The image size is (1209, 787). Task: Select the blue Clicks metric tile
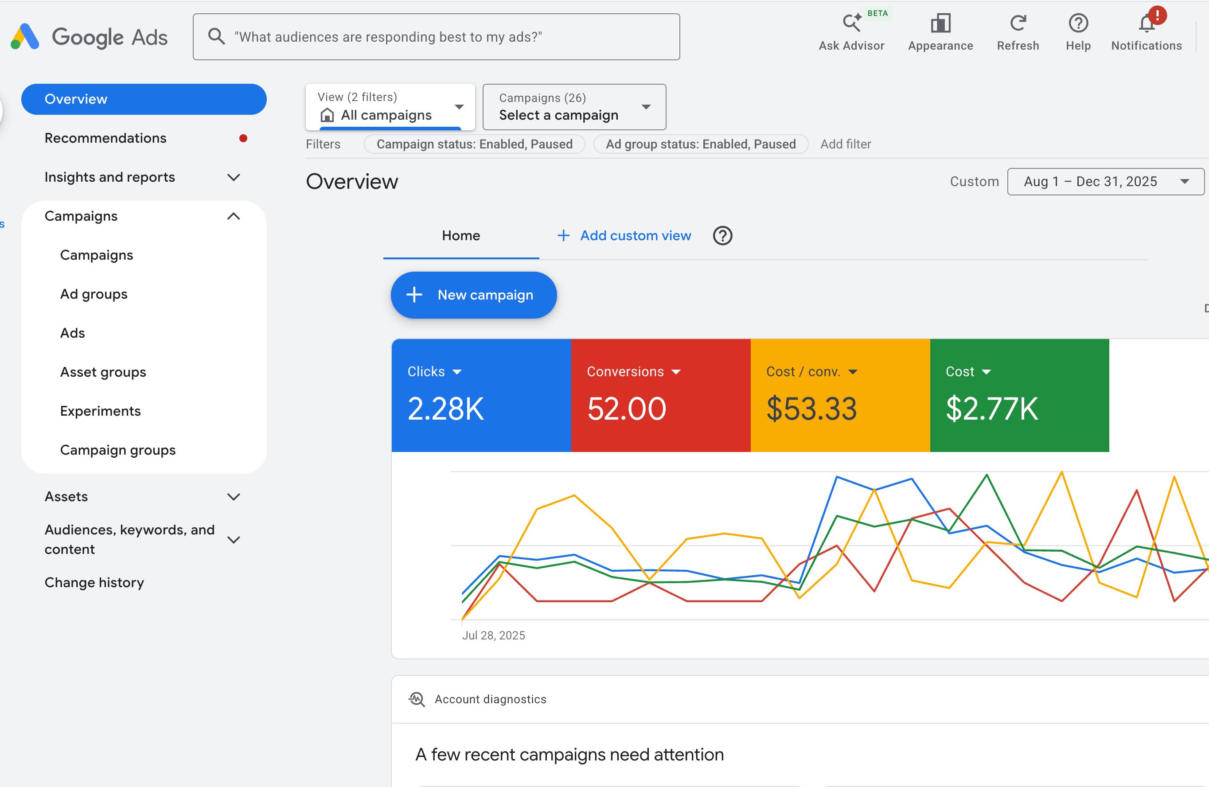tap(481, 395)
